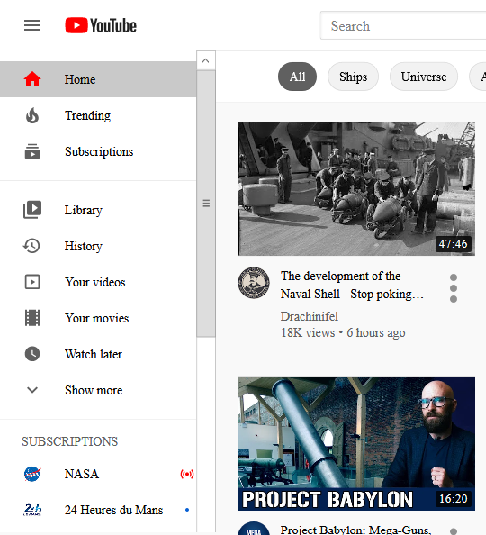Open the Naval Shell video title
The height and width of the screenshot is (535, 486).
[x=352, y=285]
